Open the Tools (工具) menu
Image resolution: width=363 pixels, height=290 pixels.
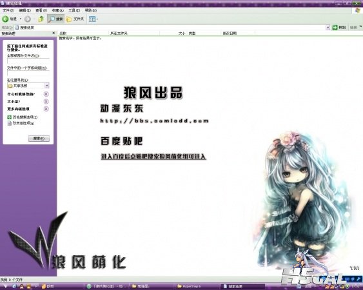(74, 10)
